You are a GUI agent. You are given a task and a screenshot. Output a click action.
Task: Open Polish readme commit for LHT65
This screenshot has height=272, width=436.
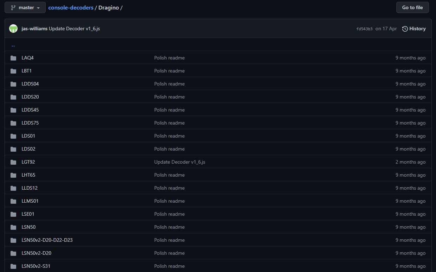pos(169,175)
